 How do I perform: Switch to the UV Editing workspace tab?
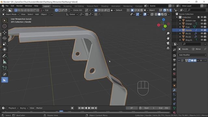tap(79, 6)
